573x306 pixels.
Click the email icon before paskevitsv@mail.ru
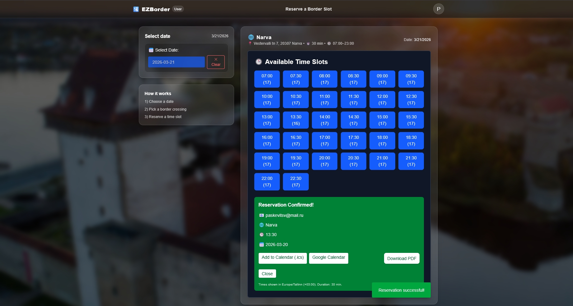click(x=261, y=215)
